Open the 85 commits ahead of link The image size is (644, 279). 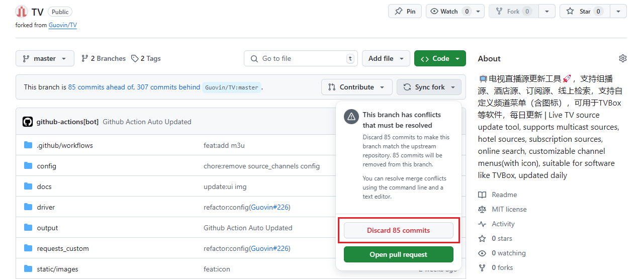[x=101, y=87]
